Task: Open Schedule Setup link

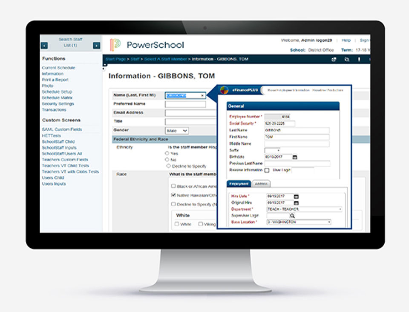Action: coord(57,92)
